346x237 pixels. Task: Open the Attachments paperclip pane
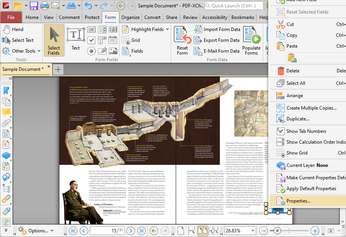[x=6, y=123]
